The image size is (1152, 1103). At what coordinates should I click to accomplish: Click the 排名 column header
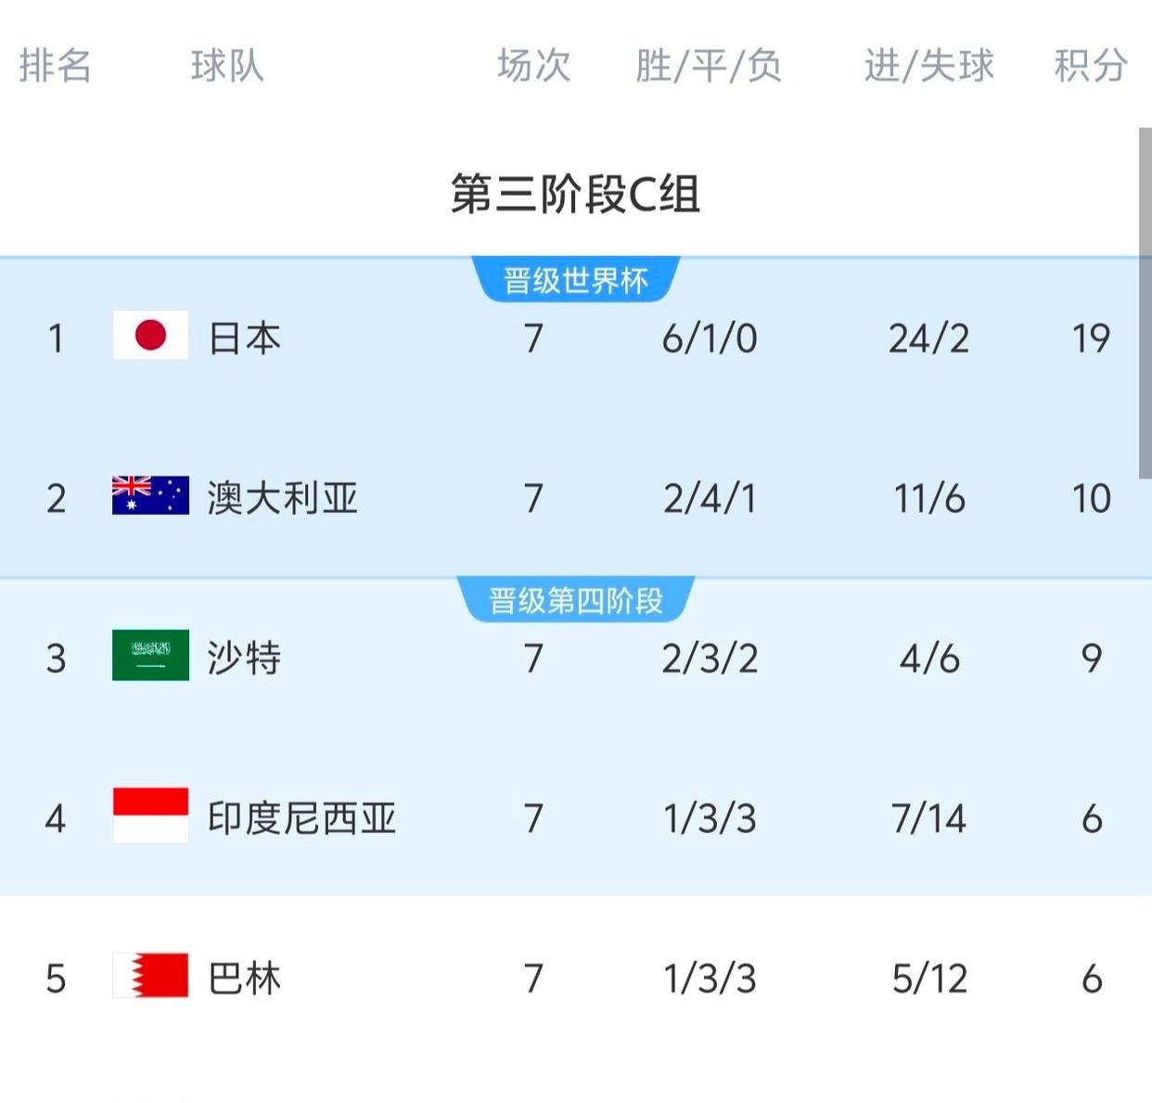[56, 66]
